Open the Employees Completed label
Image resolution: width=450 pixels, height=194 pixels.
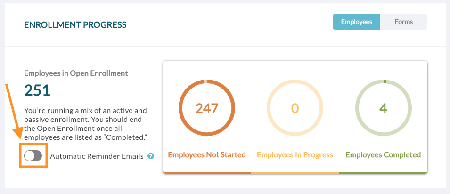pyautogui.click(x=383, y=155)
